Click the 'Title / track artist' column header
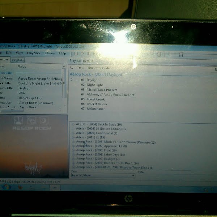Image resolution: width=217 pixels, height=217 pixels. [99, 68]
